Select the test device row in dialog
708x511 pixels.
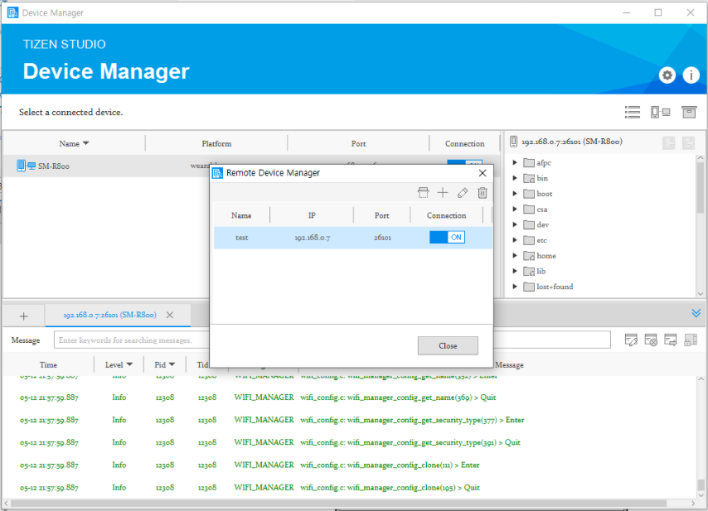click(x=352, y=238)
